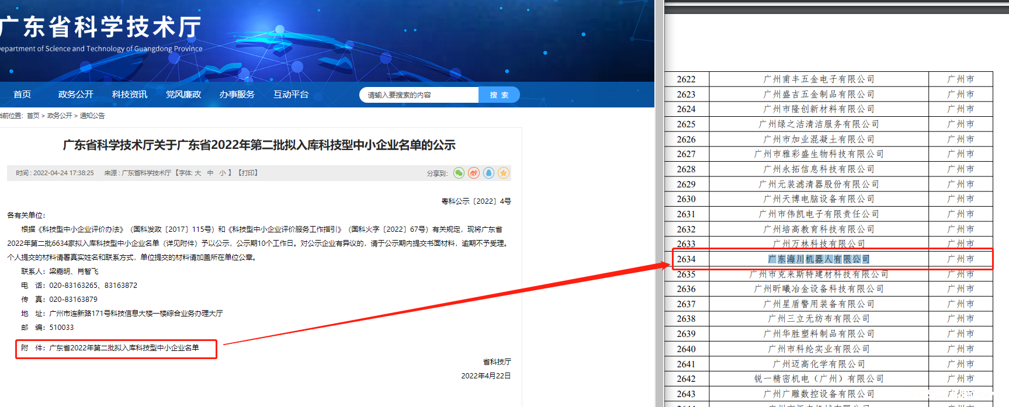1009x407 pixels.
Task: Select row 2628 广州永拓信息科技有限公司
Action: 828,169
